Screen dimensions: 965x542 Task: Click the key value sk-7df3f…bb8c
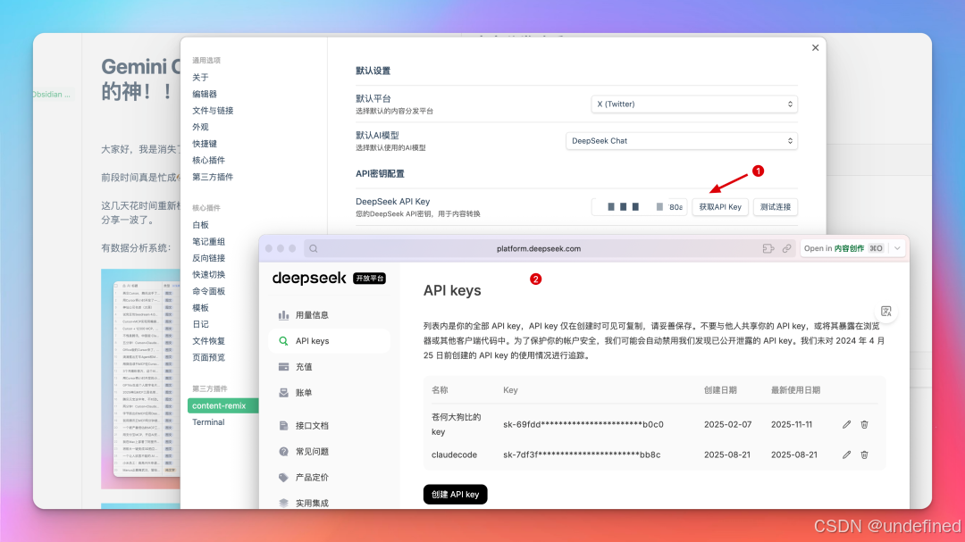pyautogui.click(x=582, y=454)
